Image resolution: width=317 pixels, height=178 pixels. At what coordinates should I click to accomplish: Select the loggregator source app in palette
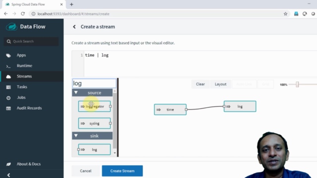tap(95, 106)
